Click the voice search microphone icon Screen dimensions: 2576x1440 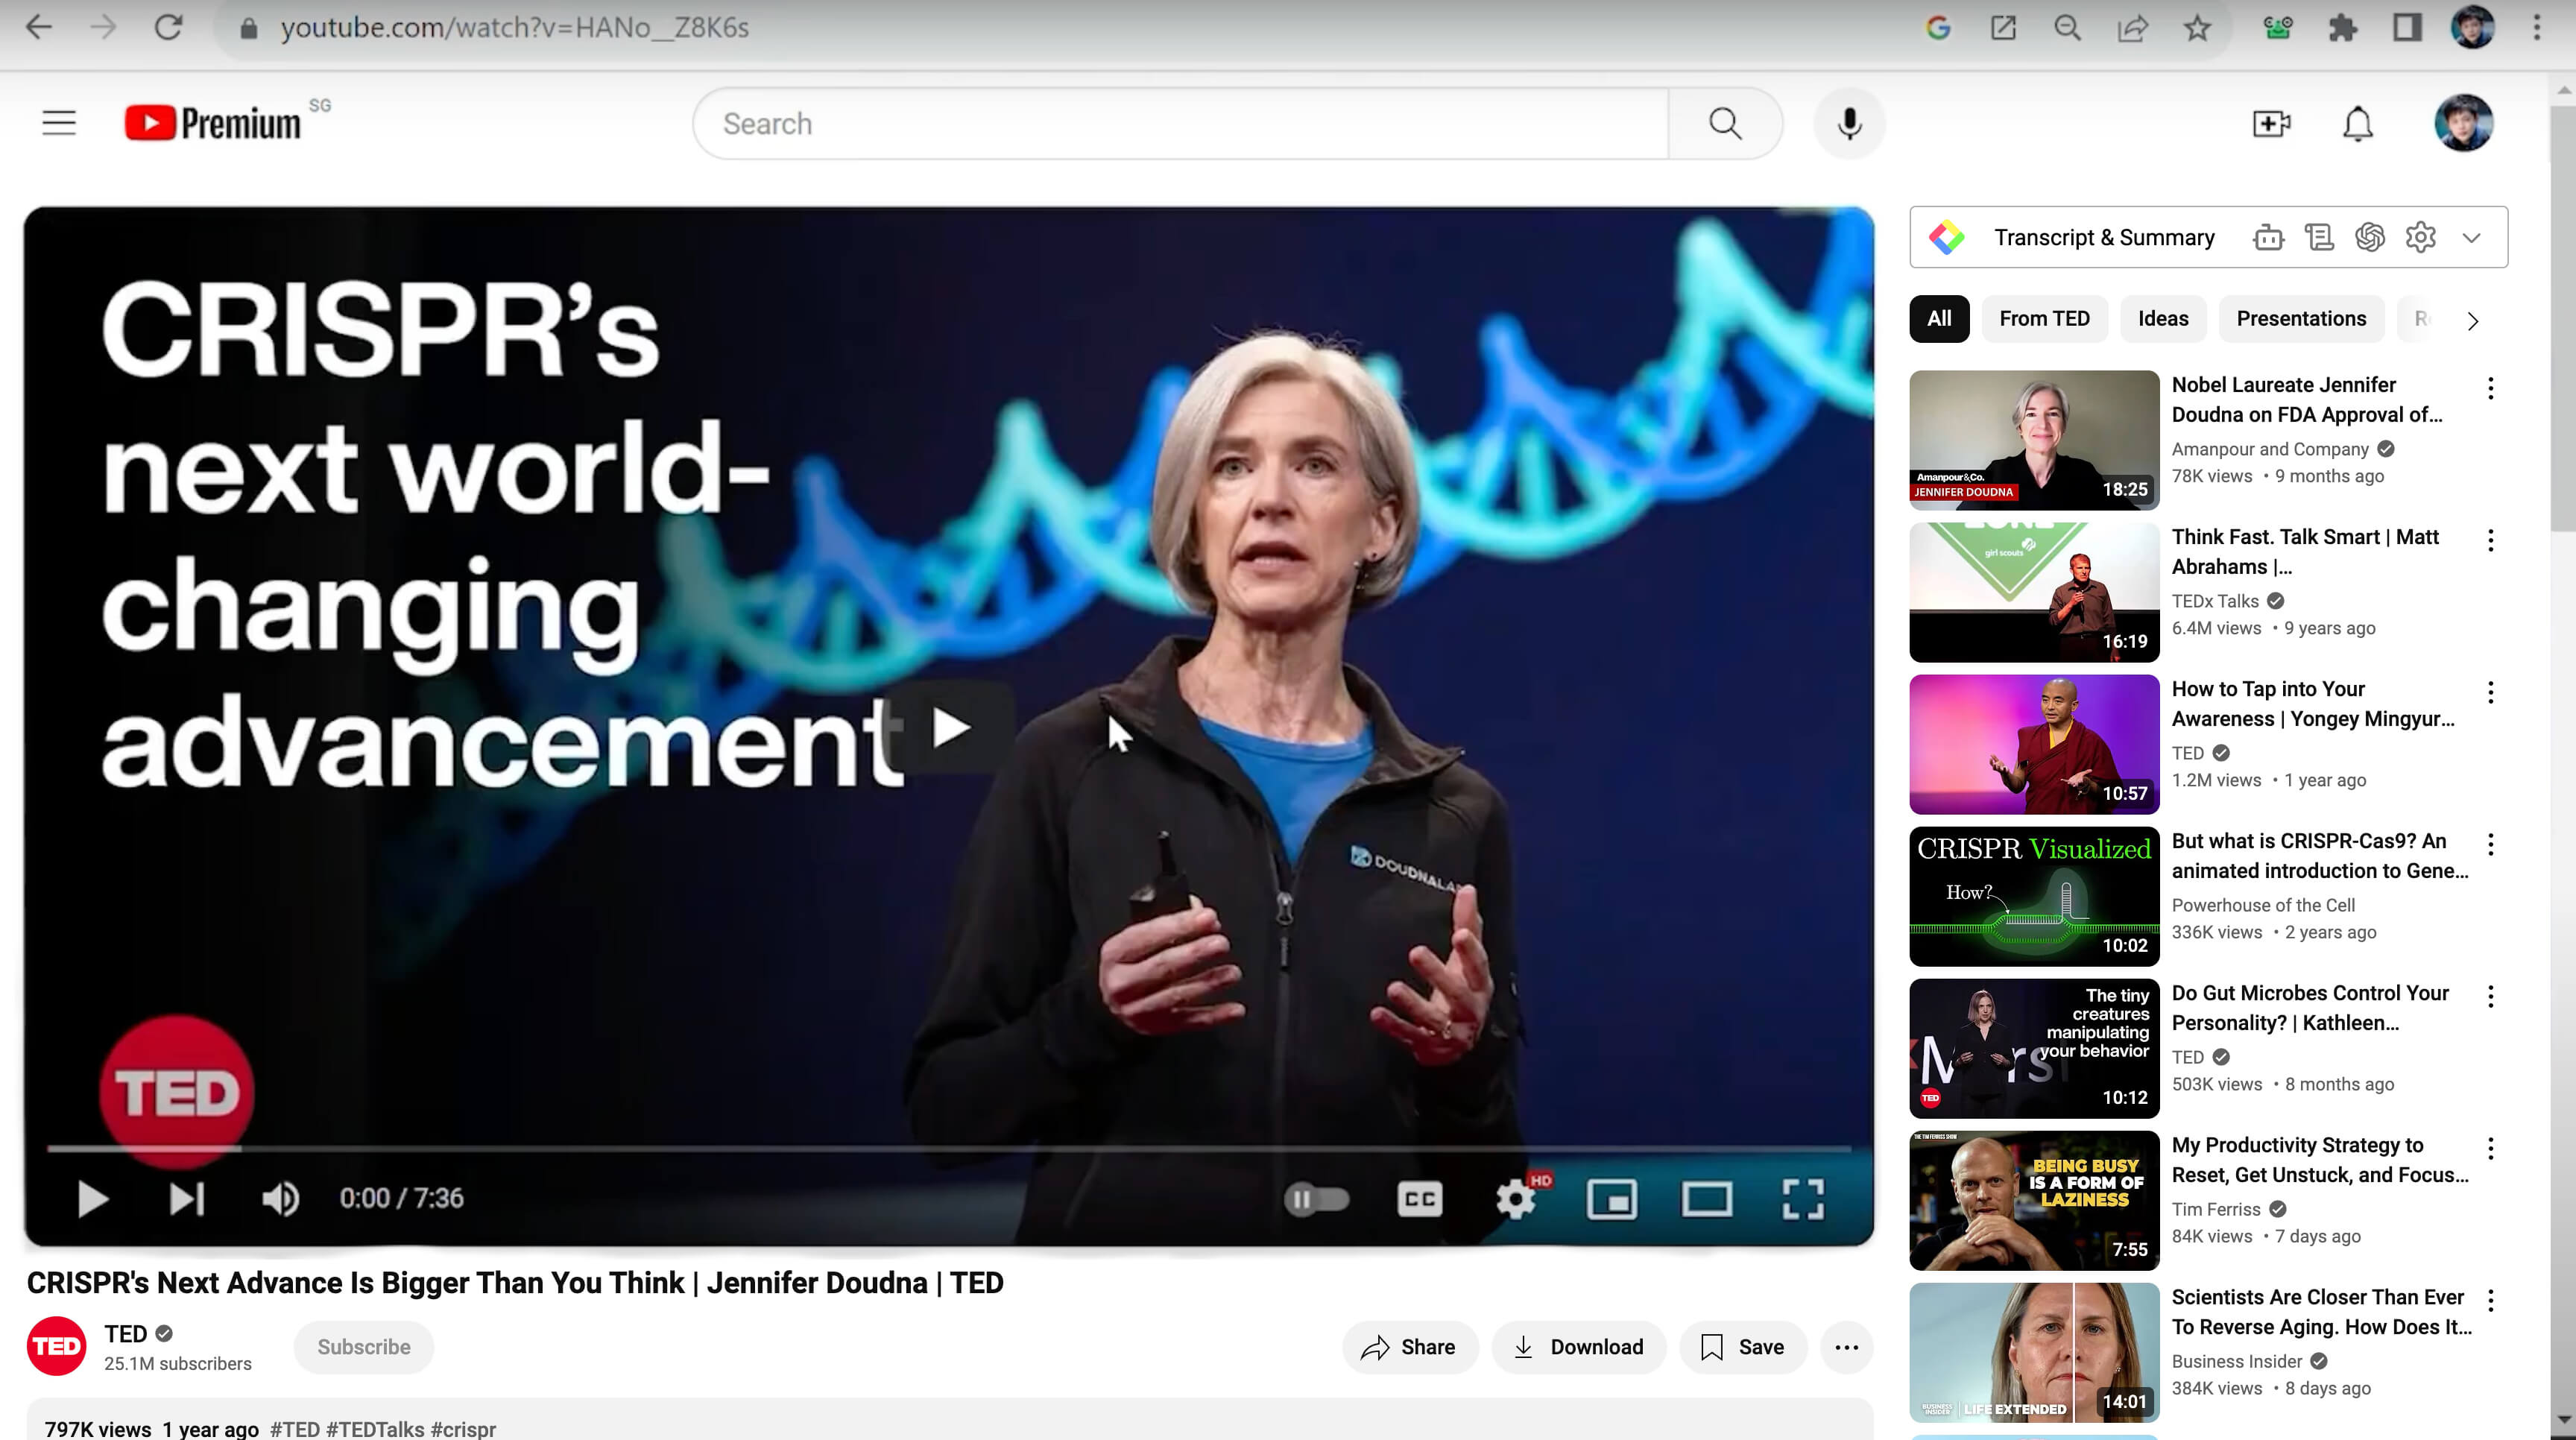[x=1849, y=124]
